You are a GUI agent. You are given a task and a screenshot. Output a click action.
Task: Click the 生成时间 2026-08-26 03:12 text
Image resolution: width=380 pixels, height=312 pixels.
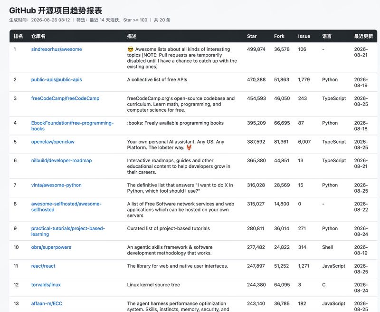point(39,20)
